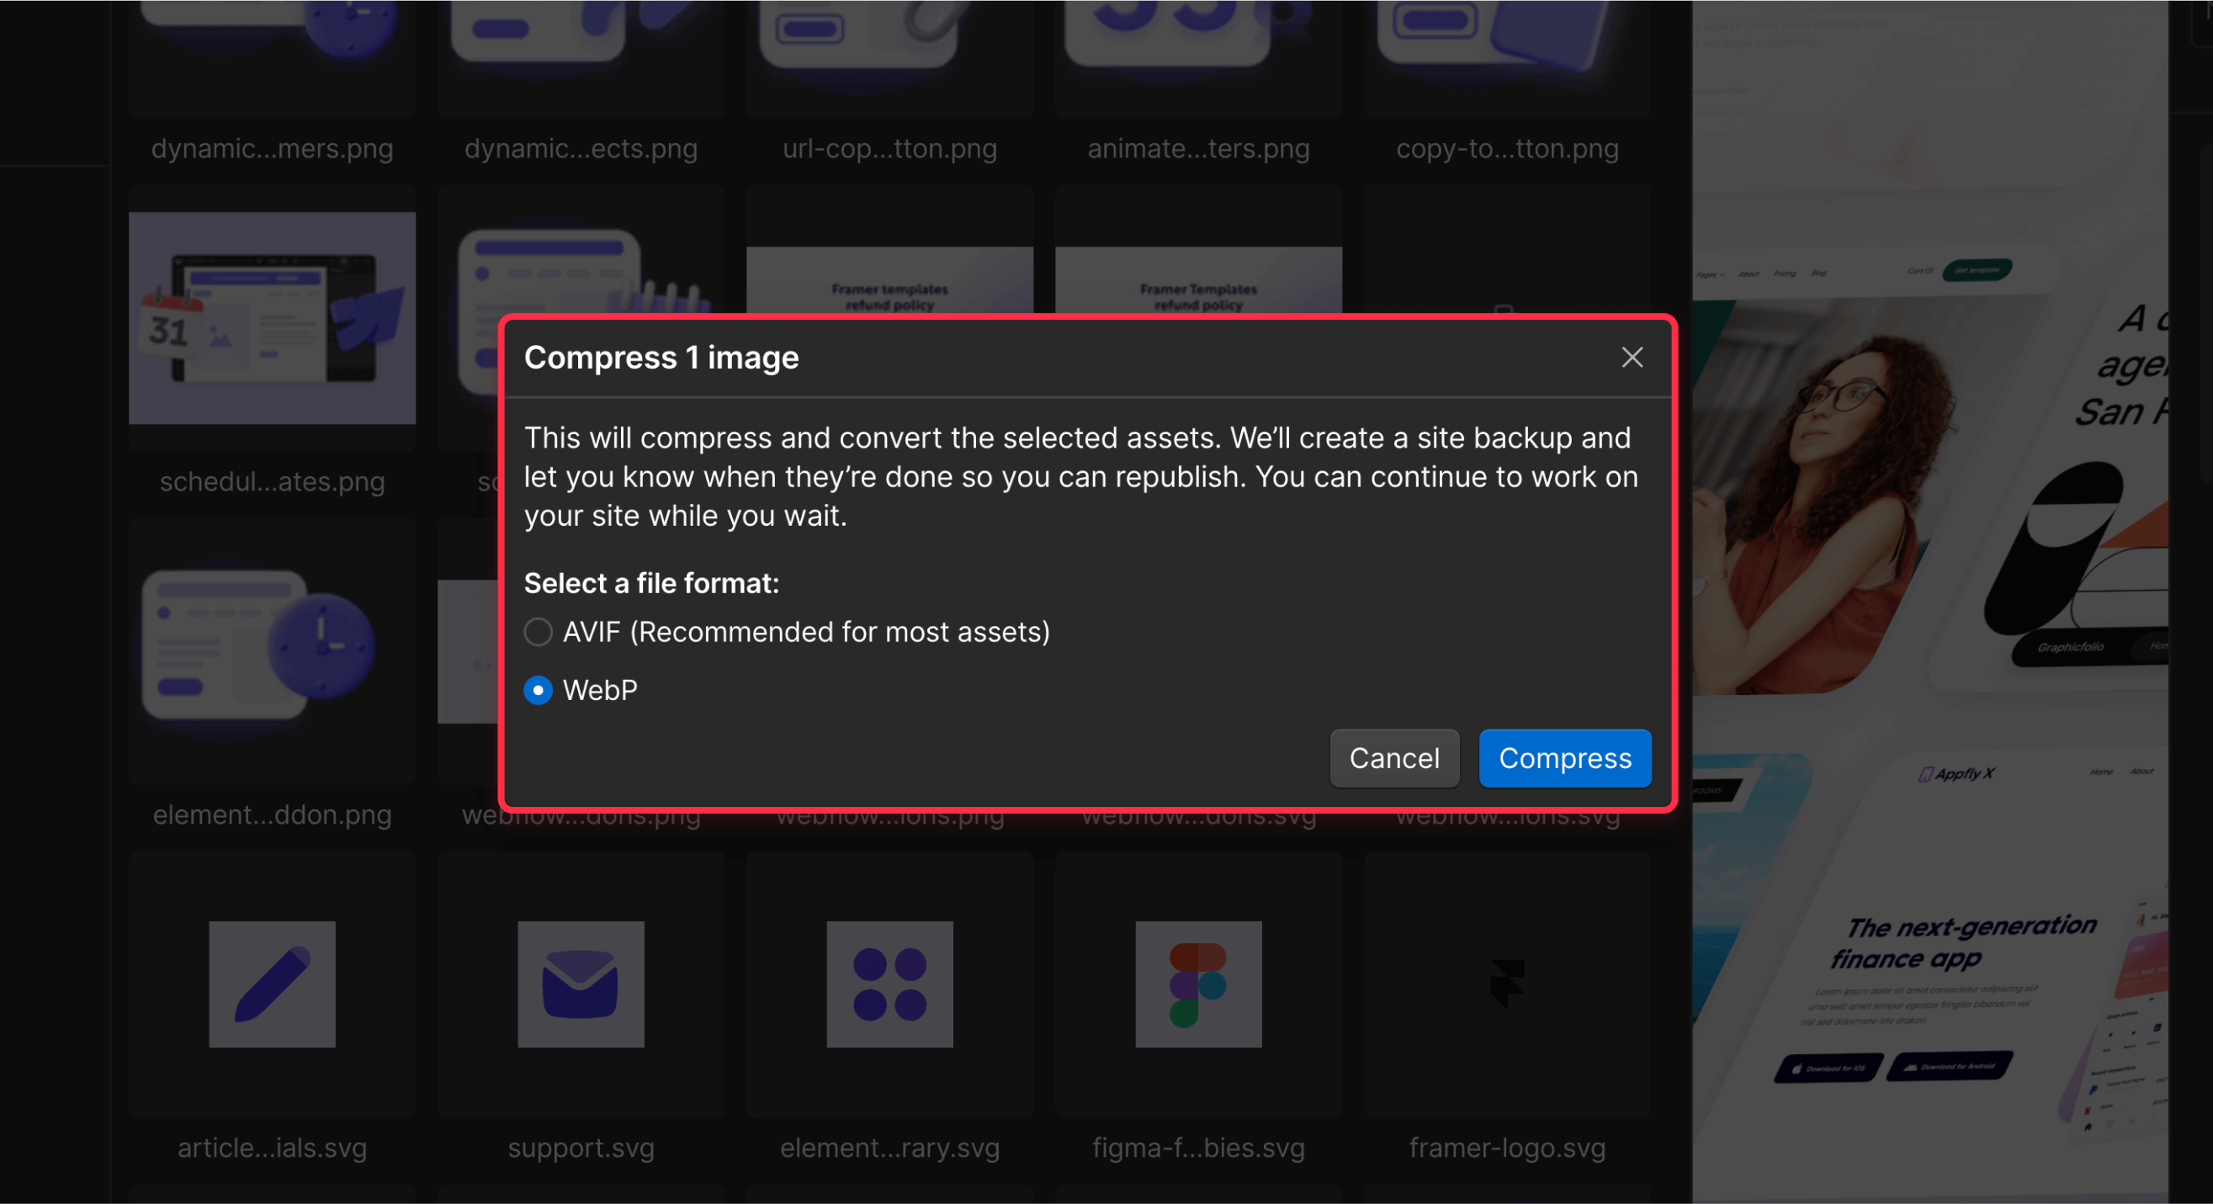Click the animate...ters.png file name

point(1198,149)
